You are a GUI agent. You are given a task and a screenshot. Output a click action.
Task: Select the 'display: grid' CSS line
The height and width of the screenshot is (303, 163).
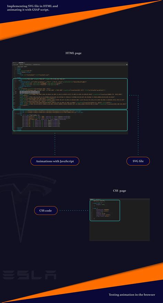point(101,213)
